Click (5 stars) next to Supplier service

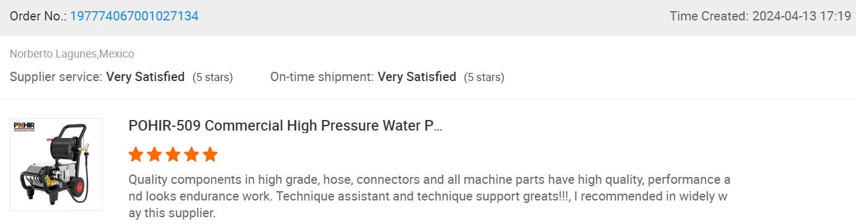click(212, 78)
